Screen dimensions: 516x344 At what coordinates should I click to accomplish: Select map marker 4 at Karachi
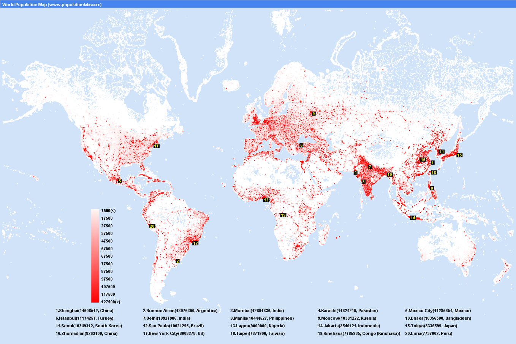(356, 173)
